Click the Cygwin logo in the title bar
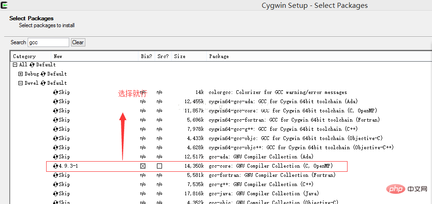Image resolution: width=432 pixels, height=204 pixels. (x=4, y=5)
